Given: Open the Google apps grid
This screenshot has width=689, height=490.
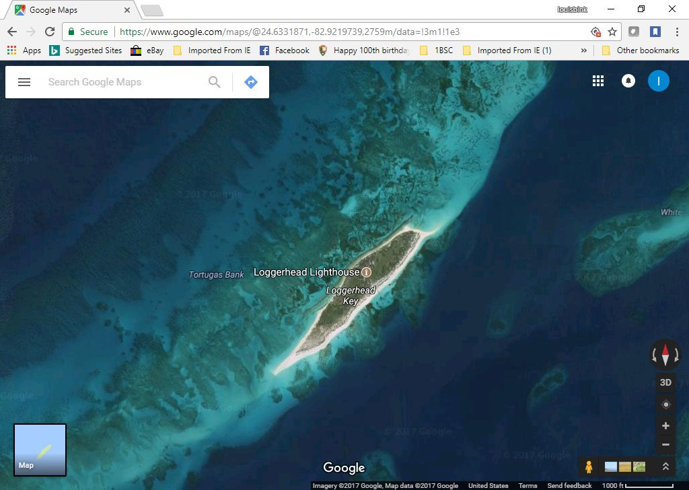Looking at the screenshot, I should [597, 81].
